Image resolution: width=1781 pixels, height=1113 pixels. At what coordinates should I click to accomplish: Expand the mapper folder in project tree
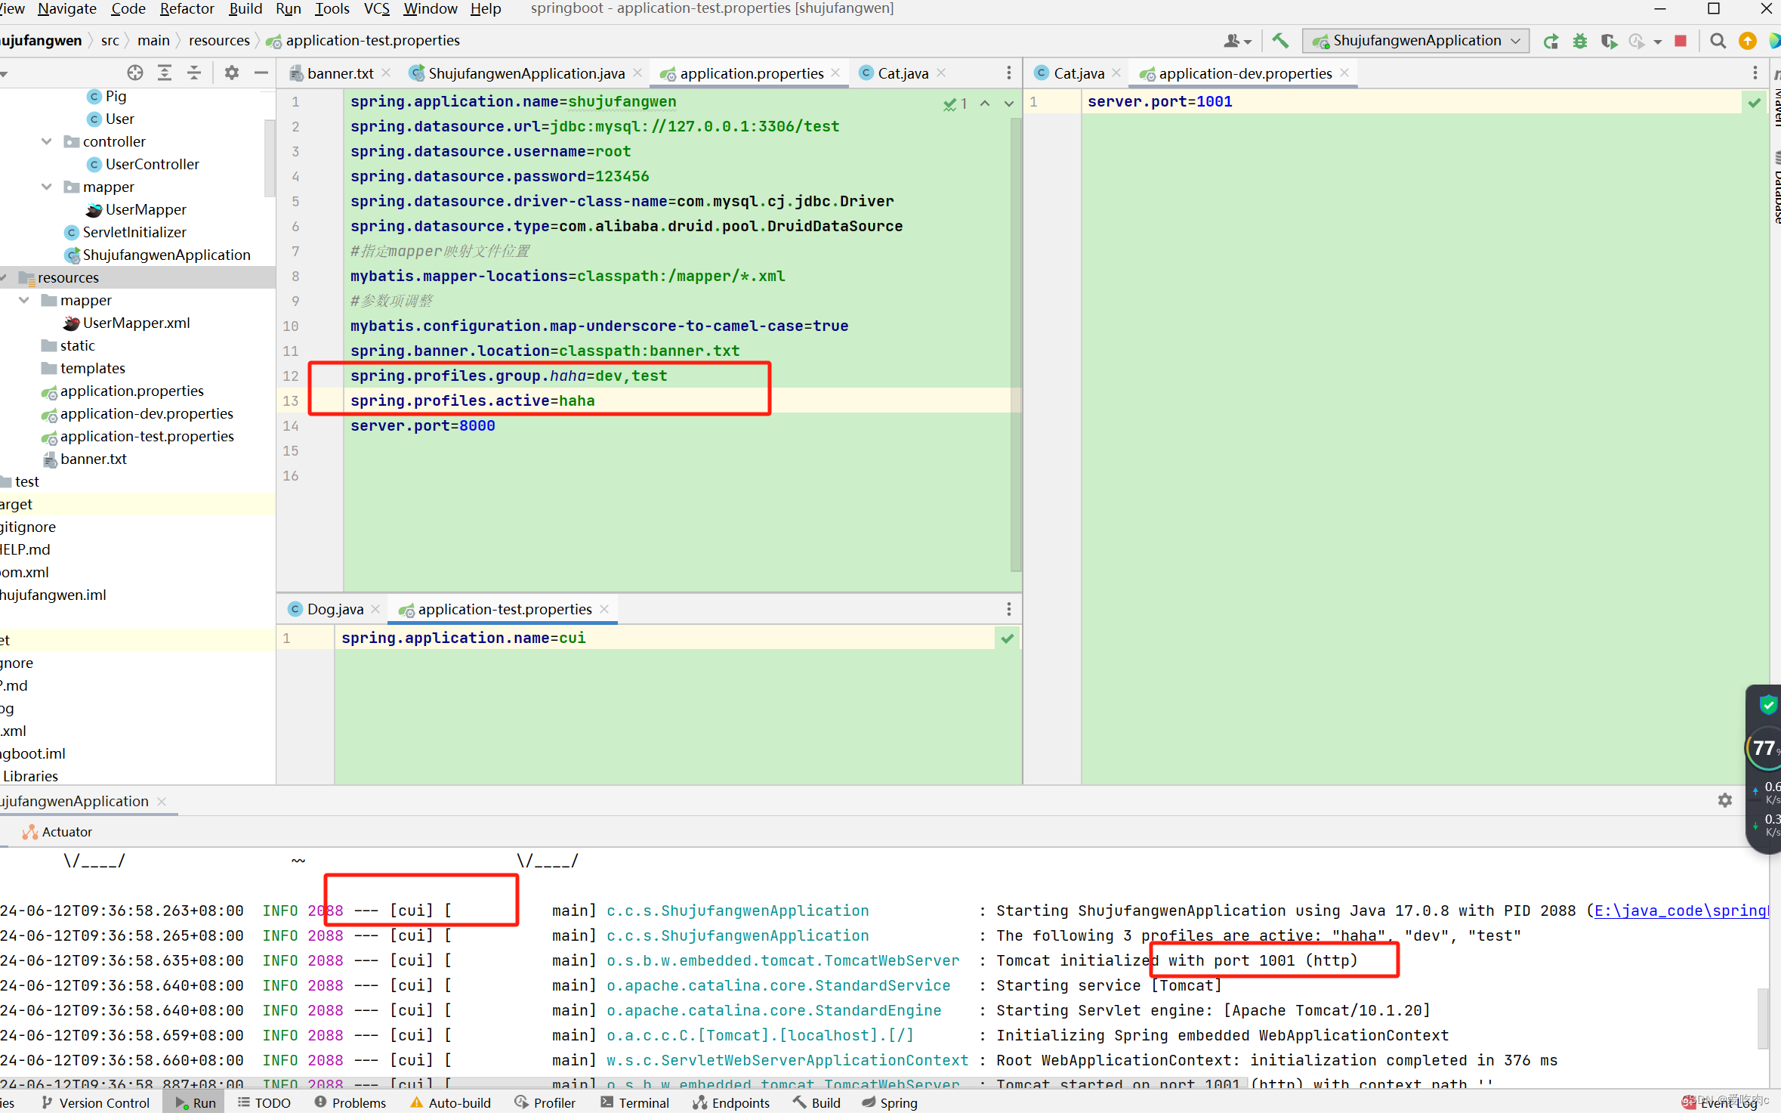point(28,300)
